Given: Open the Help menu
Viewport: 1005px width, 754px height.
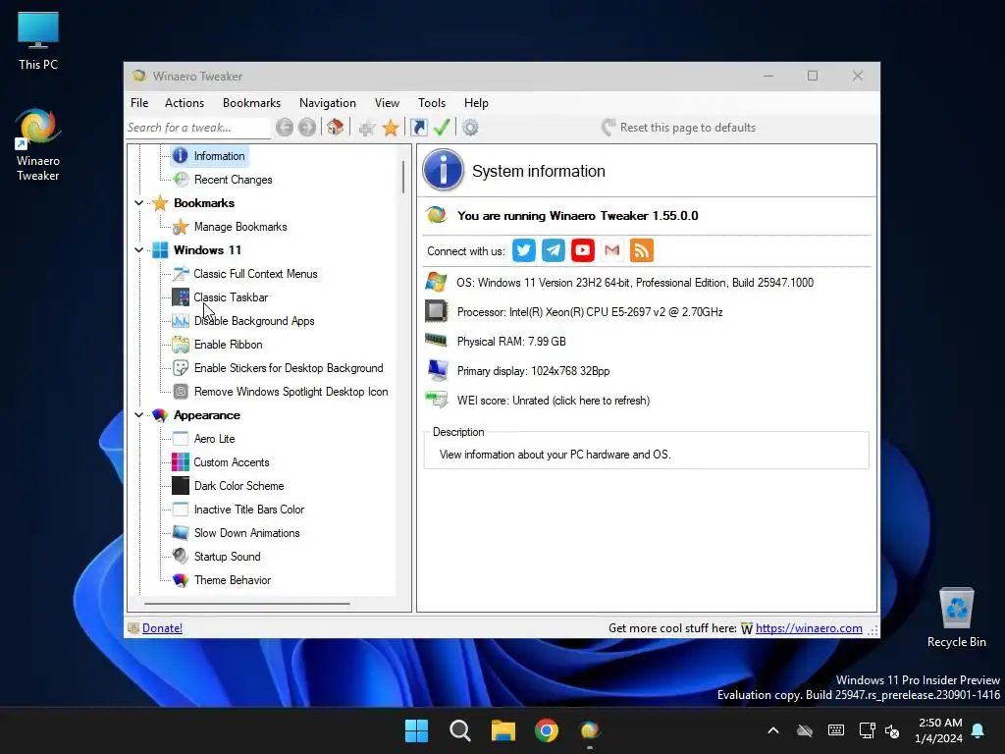Looking at the screenshot, I should pos(476,103).
